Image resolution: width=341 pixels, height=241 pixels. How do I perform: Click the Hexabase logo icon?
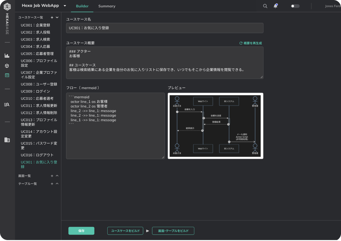tap(7, 6)
